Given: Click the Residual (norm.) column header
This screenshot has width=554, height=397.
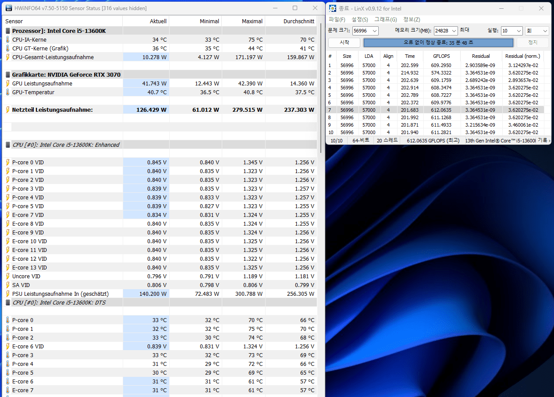Looking at the screenshot, I should point(522,56).
